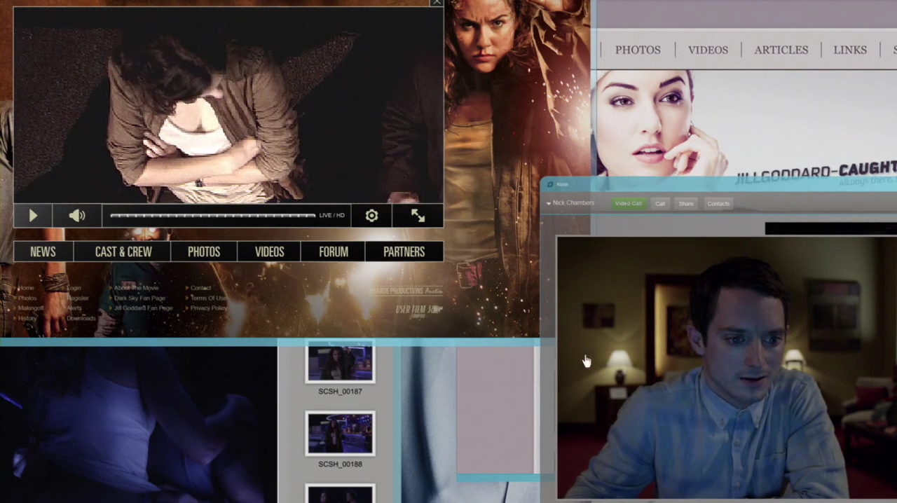This screenshot has height=503, width=897.
Task: Mute the video player volume icon
Action: [76, 216]
